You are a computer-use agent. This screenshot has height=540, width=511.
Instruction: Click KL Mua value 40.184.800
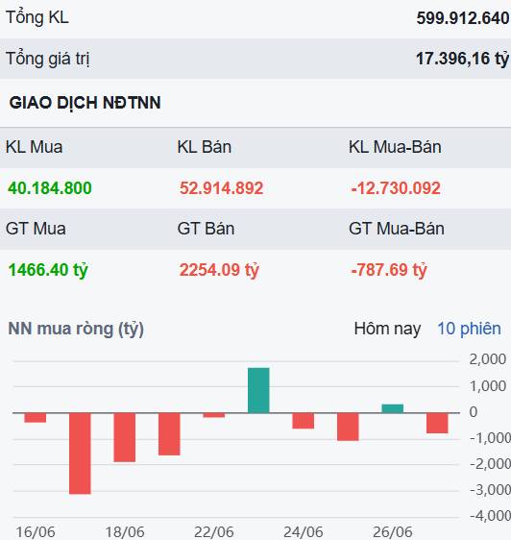50,188
